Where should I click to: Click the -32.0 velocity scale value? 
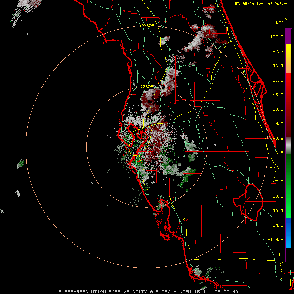277,168
